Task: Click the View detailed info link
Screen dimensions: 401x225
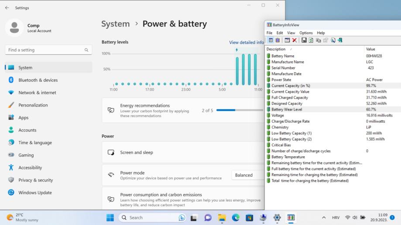Action: pyautogui.click(x=246, y=42)
